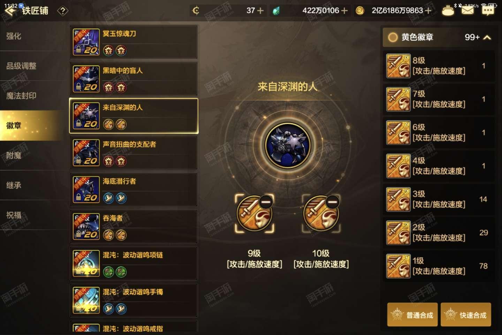Select the 8级 攻击/施放速度 emblem

click(439, 66)
